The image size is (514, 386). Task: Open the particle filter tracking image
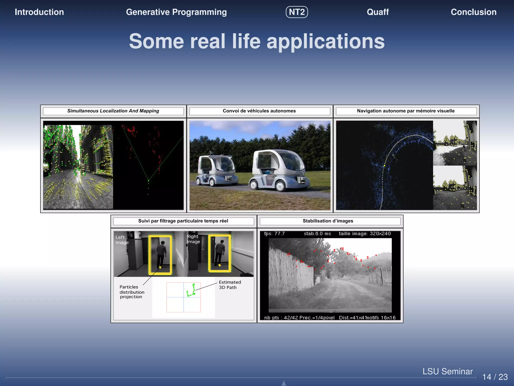tap(183, 275)
